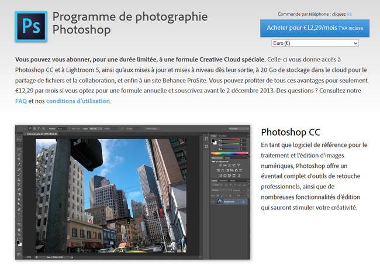Select the Move tool in Photoshop screenshot
380x268 pixels.
[19, 139]
